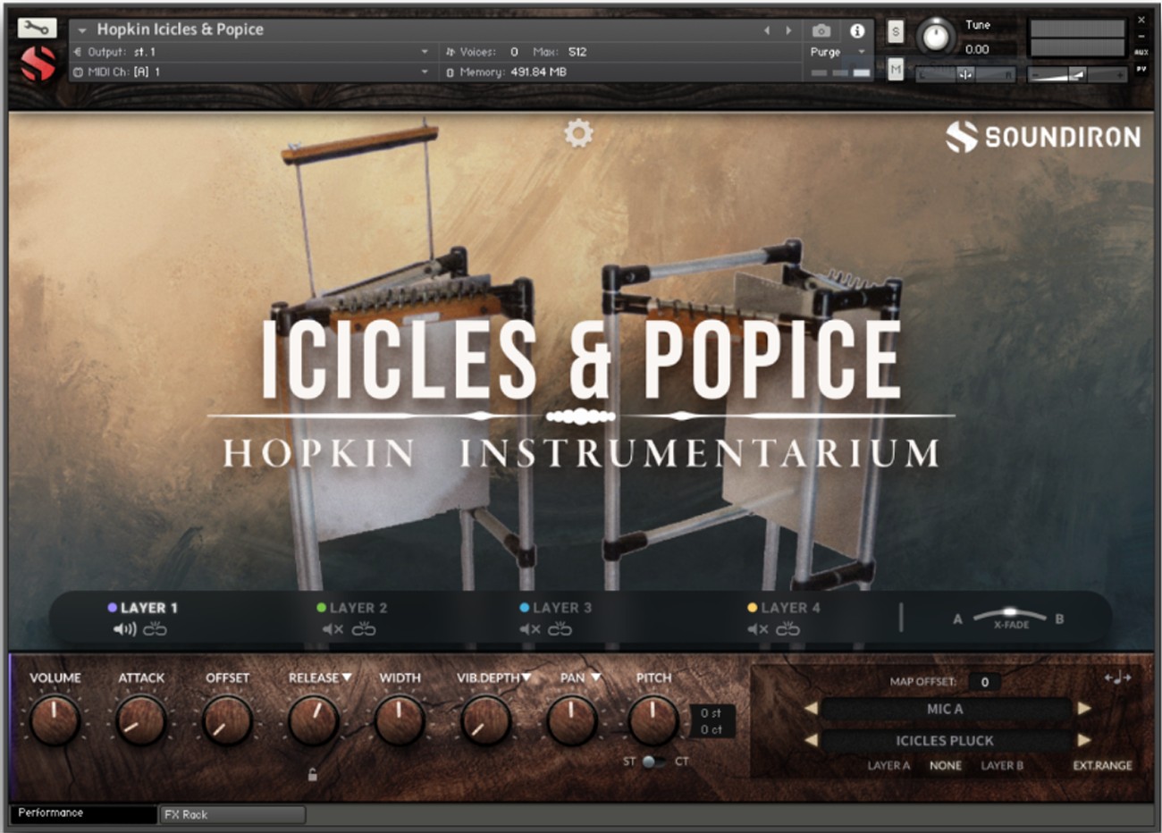The height and width of the screenshot is (833, 1162).
Task: Click the None layer assignment button
Action: click(x=946, y=765)
